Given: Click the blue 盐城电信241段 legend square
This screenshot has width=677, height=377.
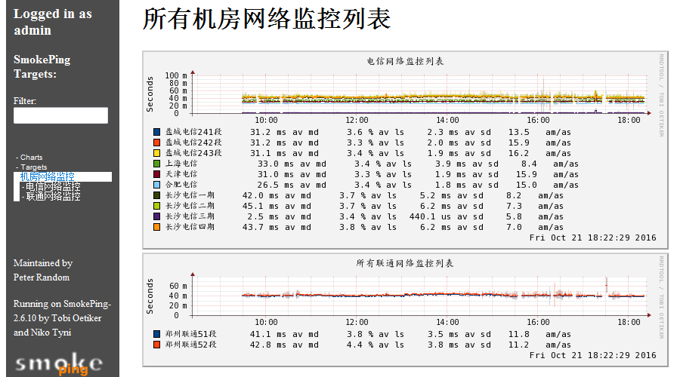Looking at the screenshot, I should [156, 131].
